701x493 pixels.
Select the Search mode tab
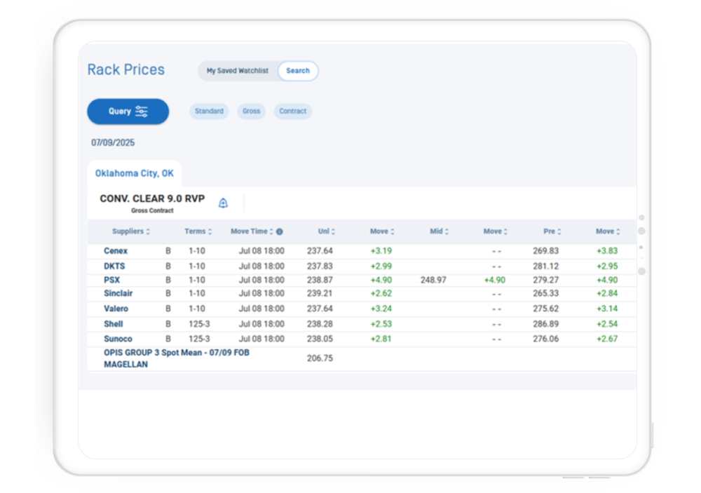pos(298,70)
